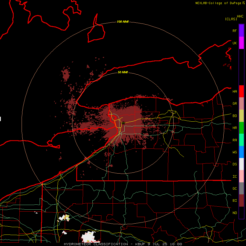
Task: Click the RF legend label
Action: tap(235, 31)
